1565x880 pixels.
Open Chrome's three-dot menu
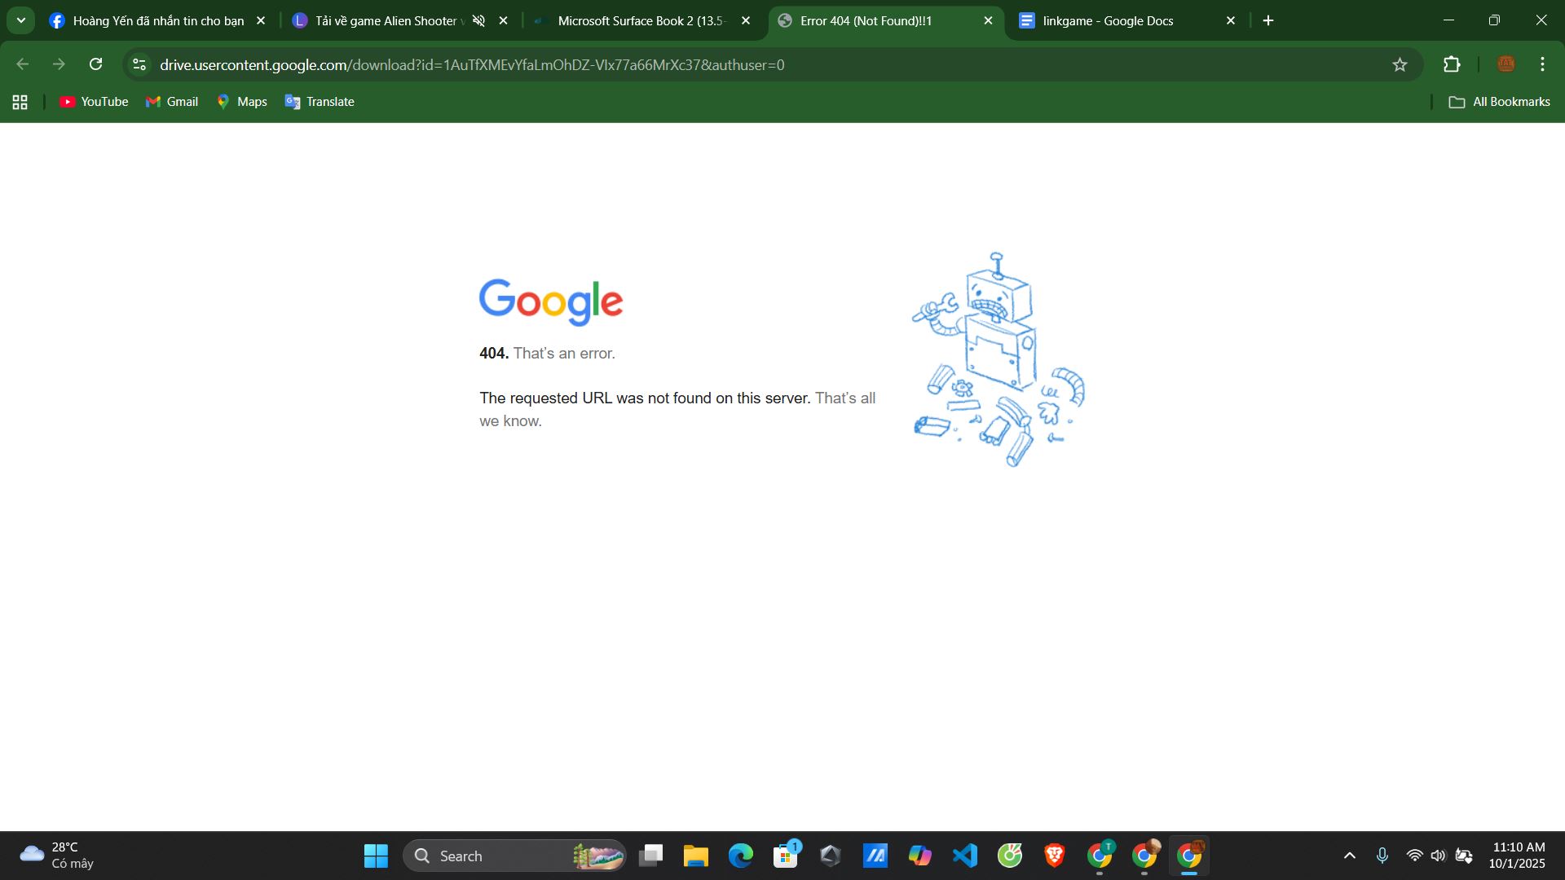pos(1542,64)
